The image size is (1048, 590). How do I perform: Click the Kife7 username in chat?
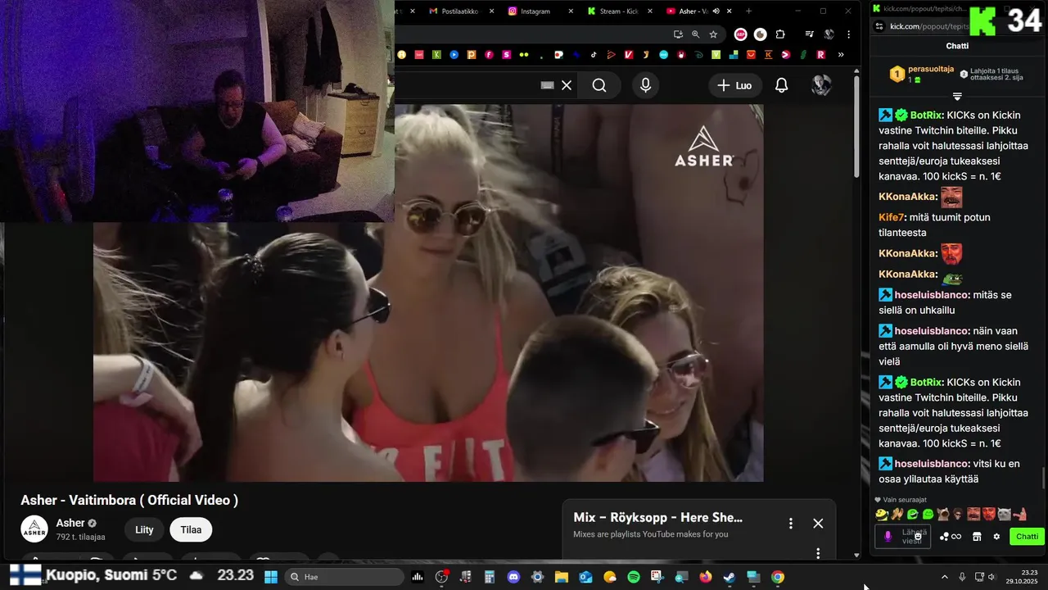tap(892, 217)
